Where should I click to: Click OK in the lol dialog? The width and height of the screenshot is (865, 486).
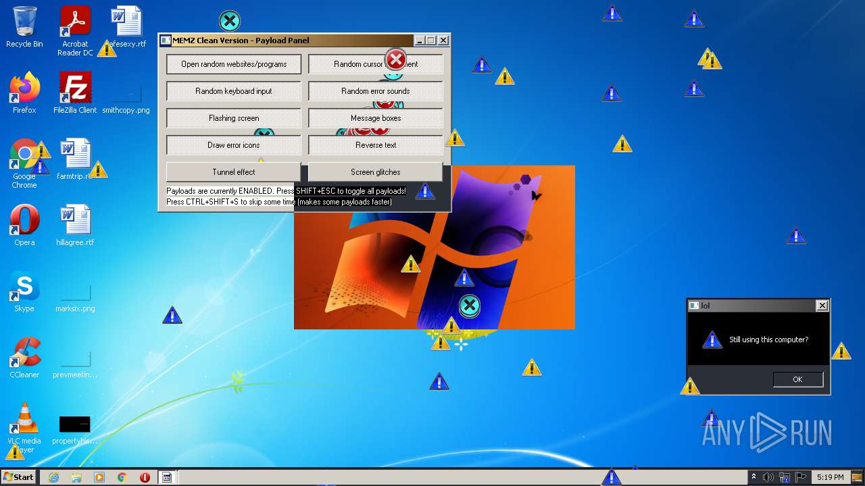click(x=798, y=379)
